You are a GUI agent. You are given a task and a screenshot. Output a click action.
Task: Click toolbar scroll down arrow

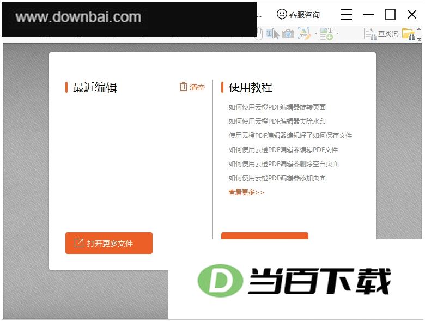tap(419, 40)
